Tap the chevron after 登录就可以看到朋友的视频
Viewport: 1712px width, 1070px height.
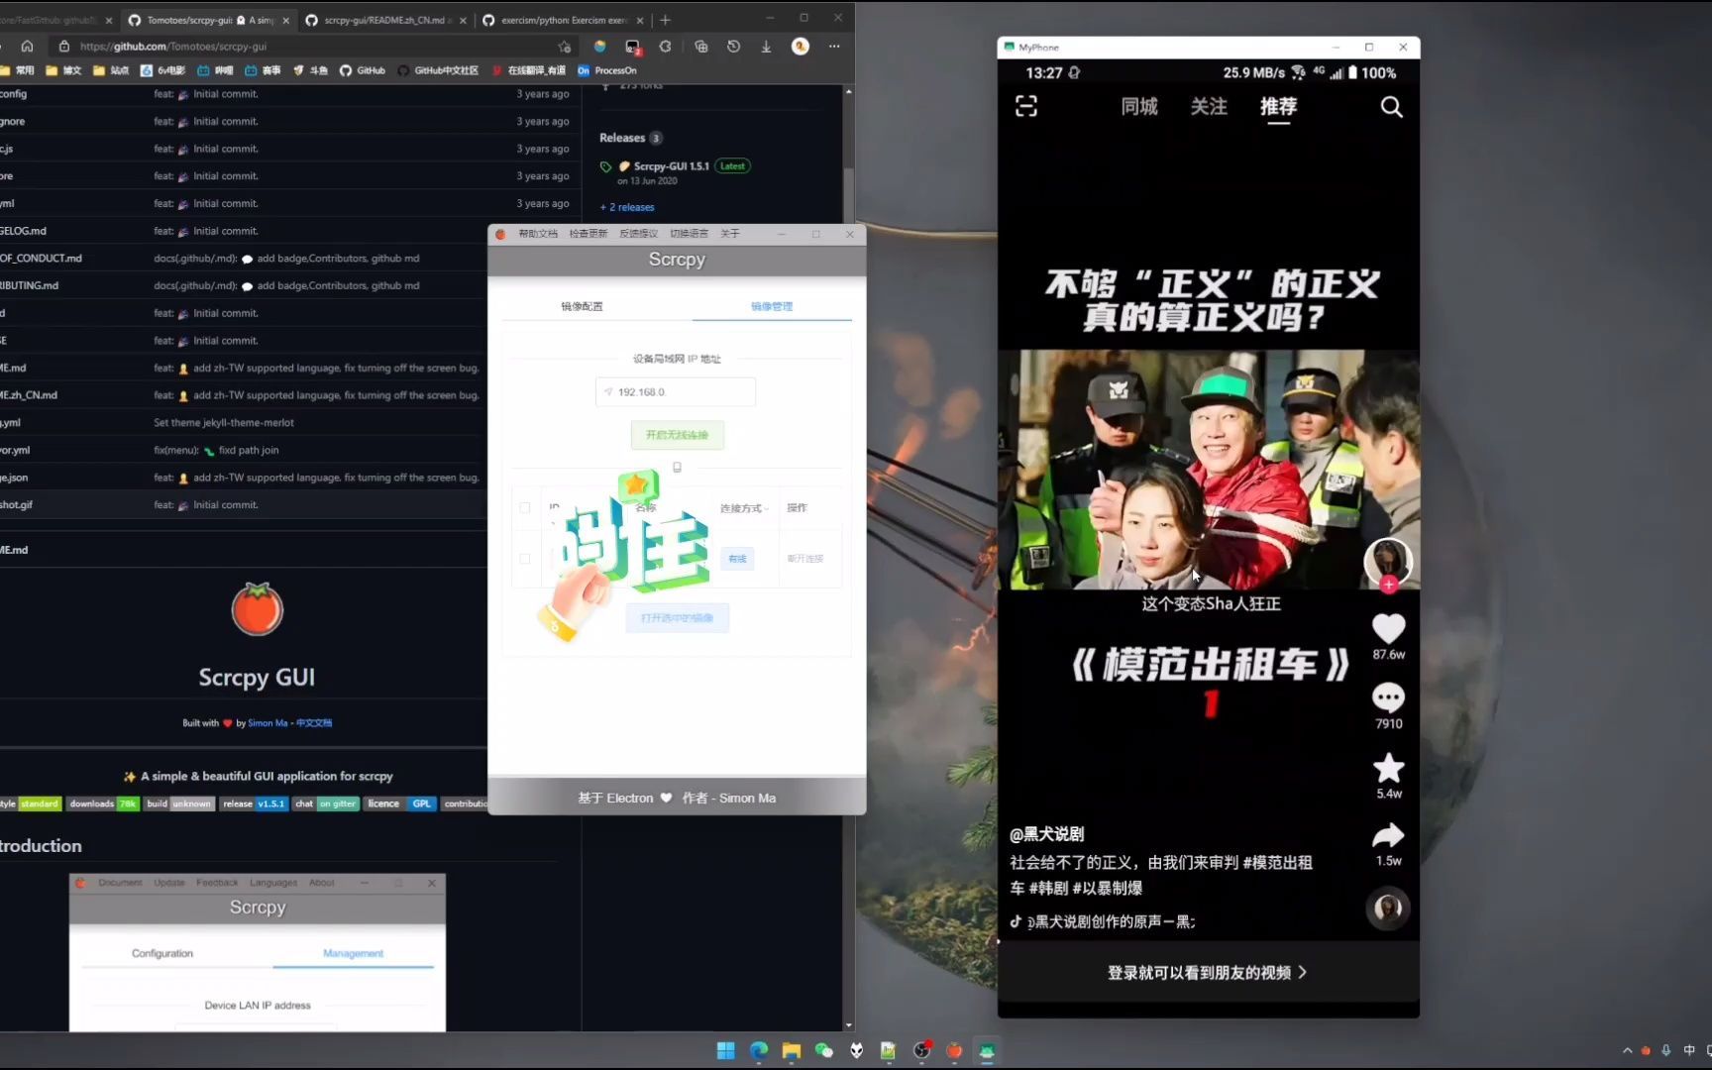[1302, 972]
